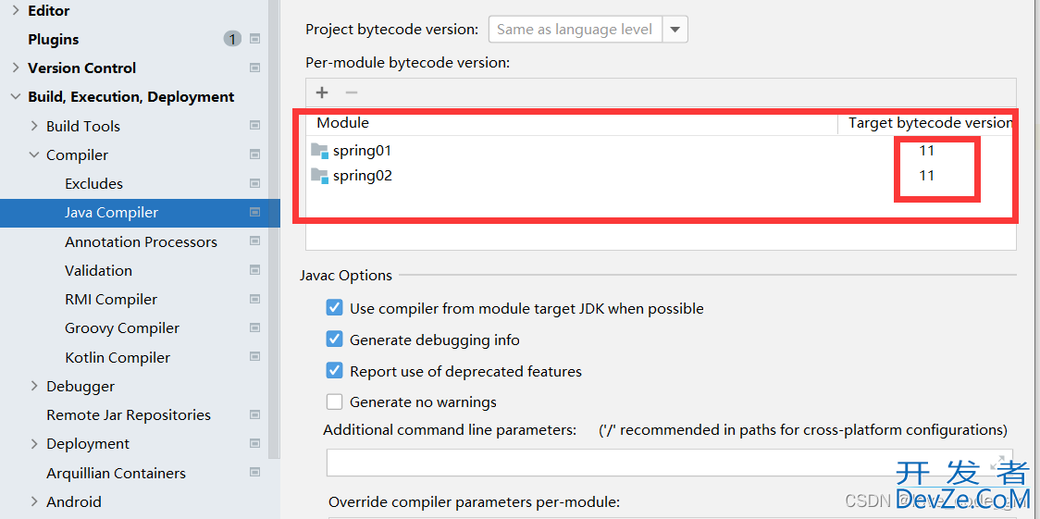This screenshot has height=519, width=1040.
Task: Open the Plugins settings page
Action: [53, 39]
